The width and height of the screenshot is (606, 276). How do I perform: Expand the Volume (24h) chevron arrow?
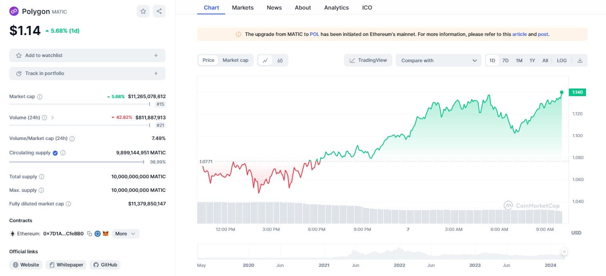point(52,118)
